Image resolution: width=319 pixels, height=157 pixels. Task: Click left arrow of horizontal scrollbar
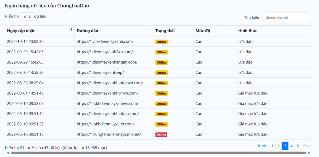click(x=8, y=153)
